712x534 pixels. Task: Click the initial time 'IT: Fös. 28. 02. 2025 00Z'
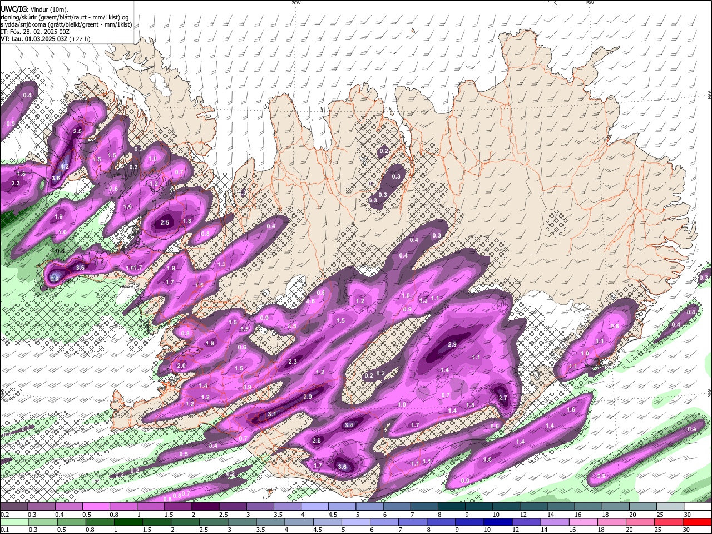click(35, 32)
